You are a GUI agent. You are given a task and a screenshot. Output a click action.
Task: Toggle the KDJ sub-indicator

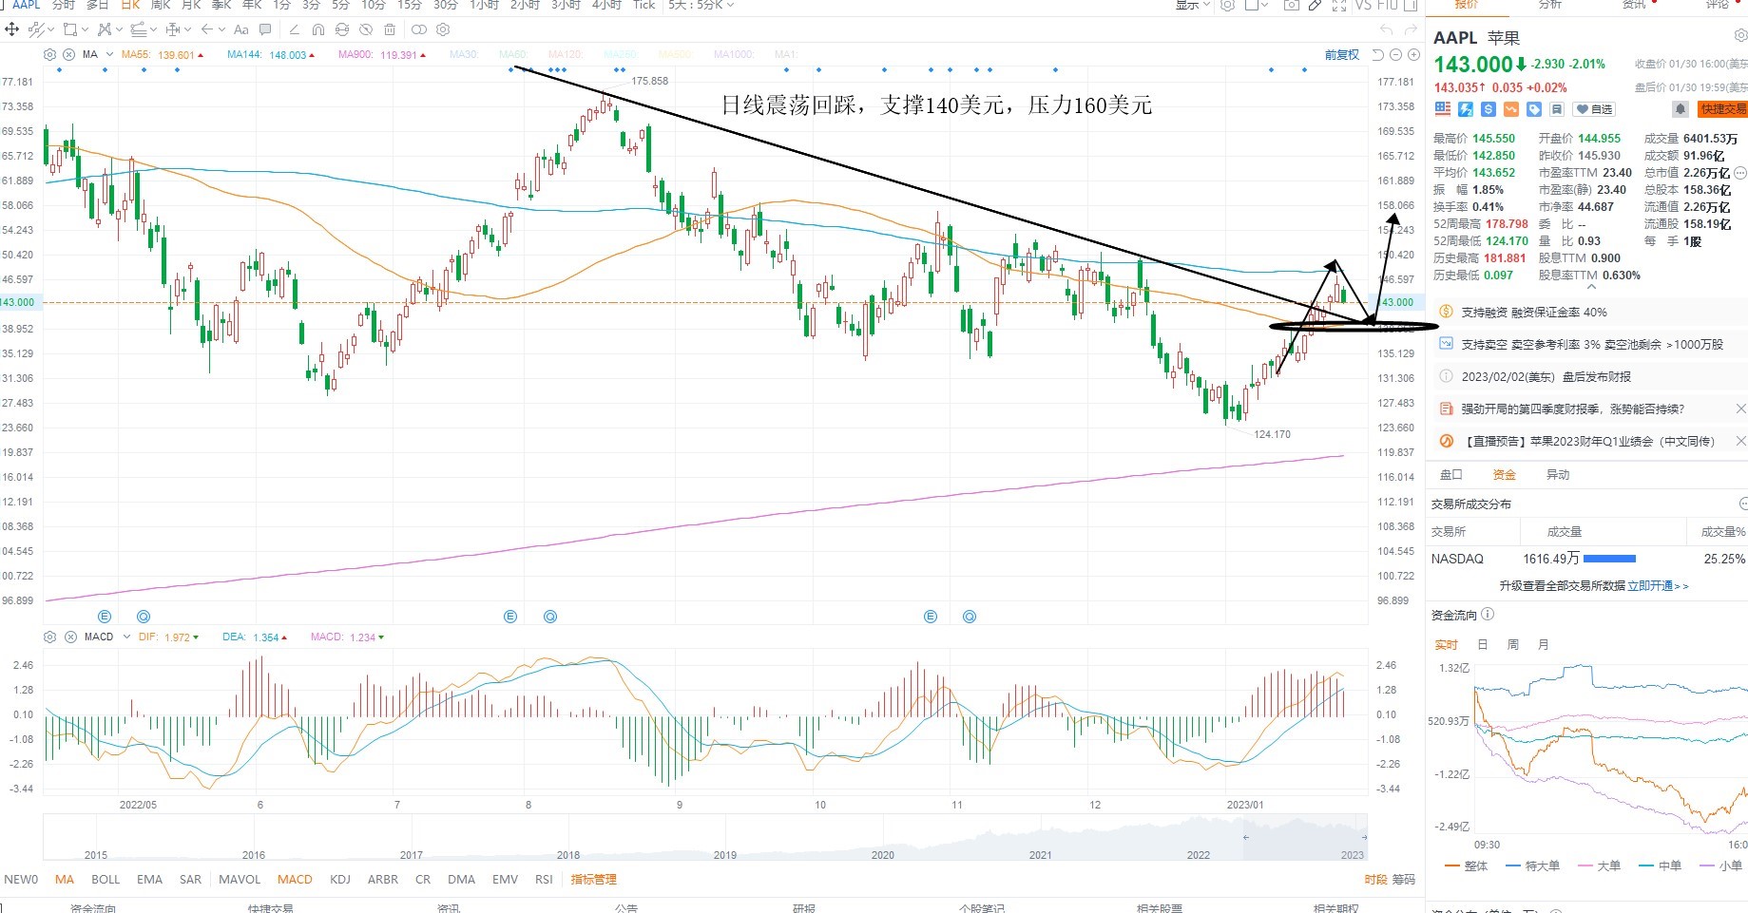340,880
